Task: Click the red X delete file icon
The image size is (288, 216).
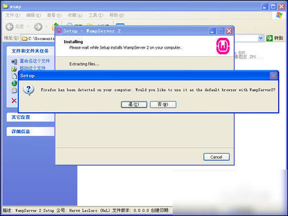Action: 14,100
